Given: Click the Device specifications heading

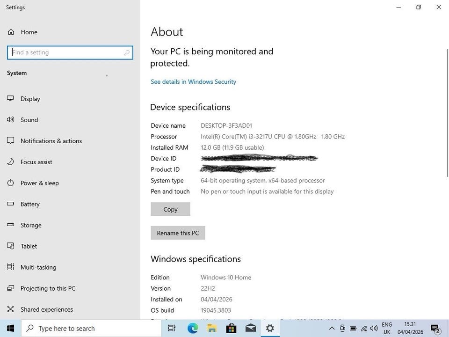Looking at the screenshot, I should point(190,107).
